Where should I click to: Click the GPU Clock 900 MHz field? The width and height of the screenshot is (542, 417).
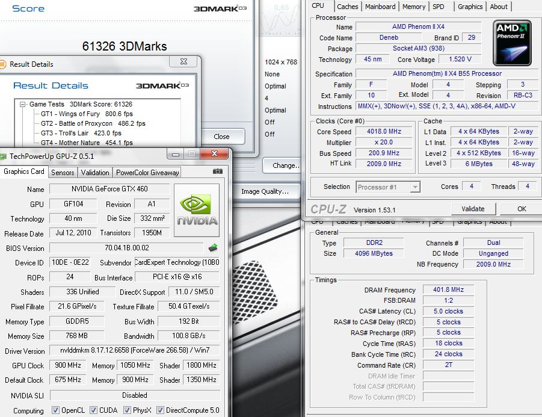pyautogui.click(x=68, y=365)
